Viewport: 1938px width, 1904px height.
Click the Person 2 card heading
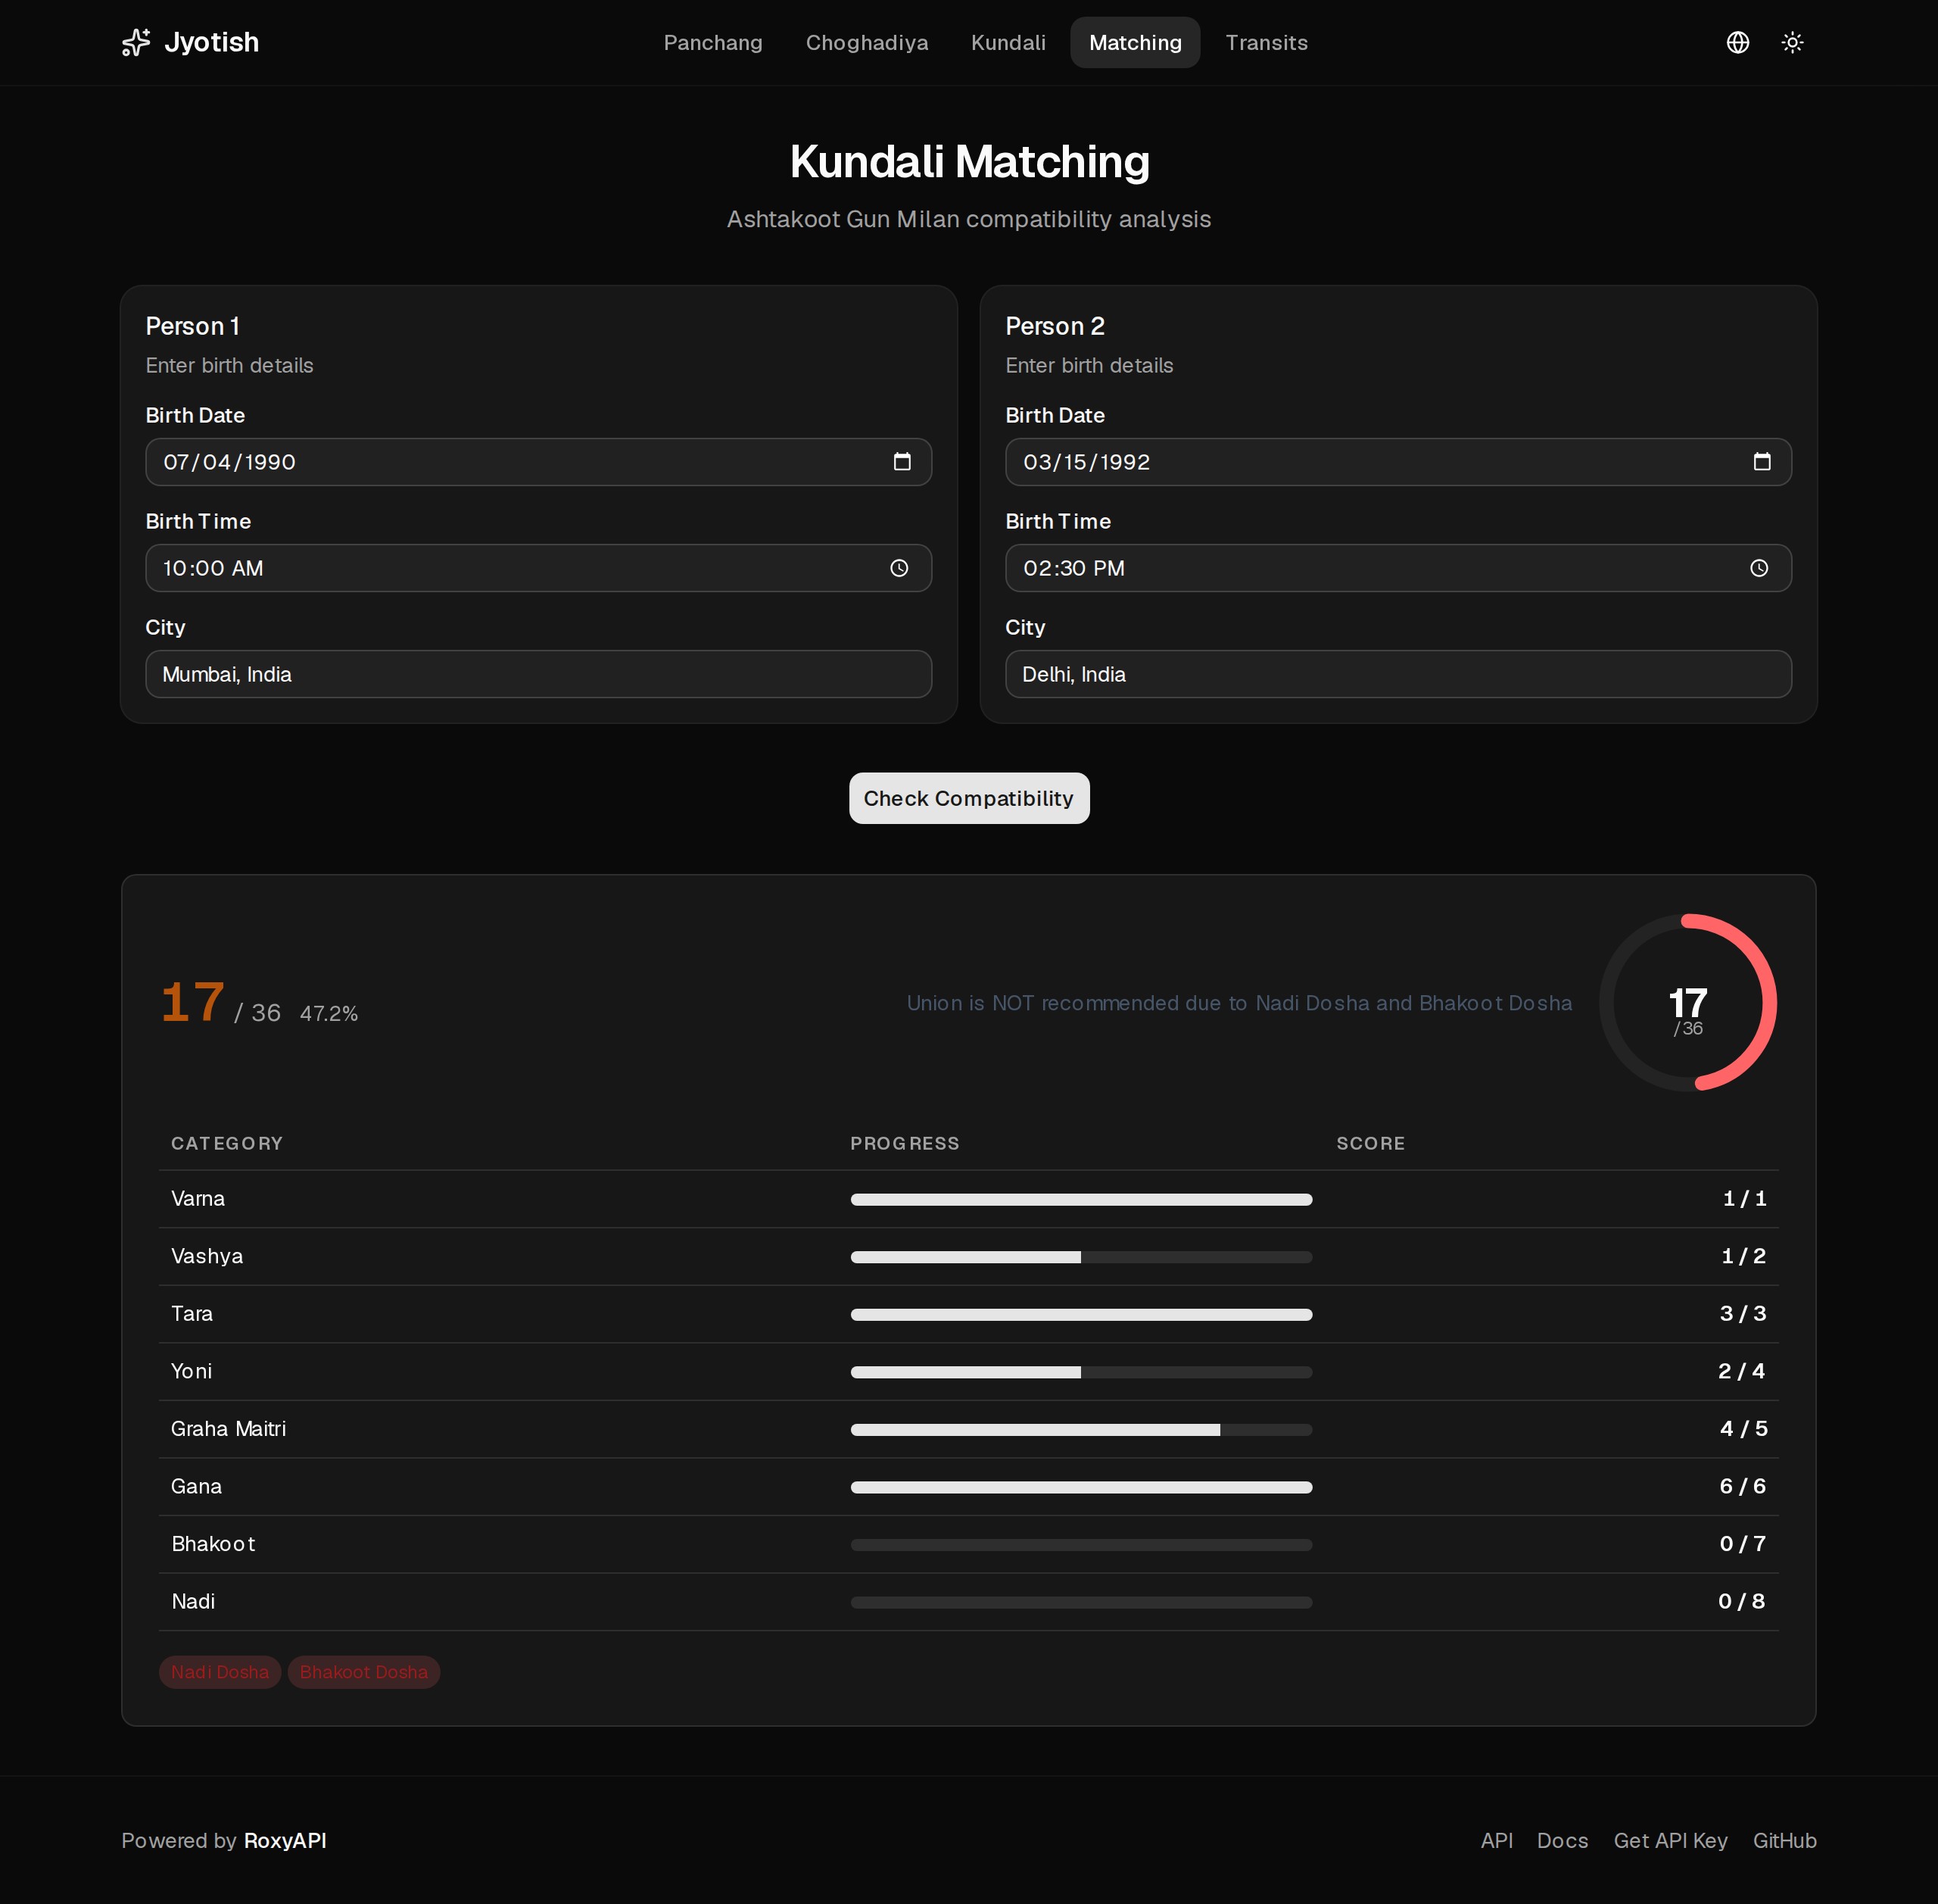pos(1055,326)
